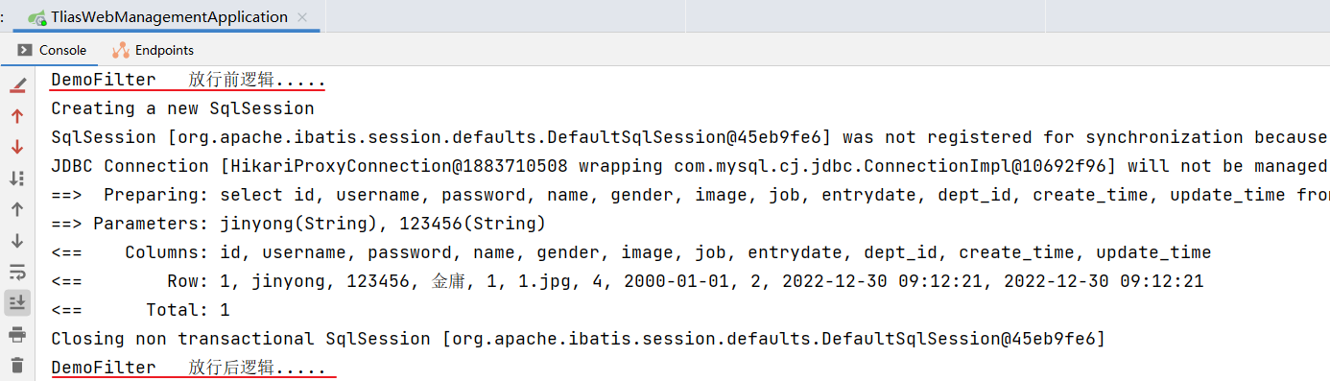The width and height of the screenshot is (1330, 381).
Task: Toggle soft-wrap for console output
Action: tap(17, 272)
